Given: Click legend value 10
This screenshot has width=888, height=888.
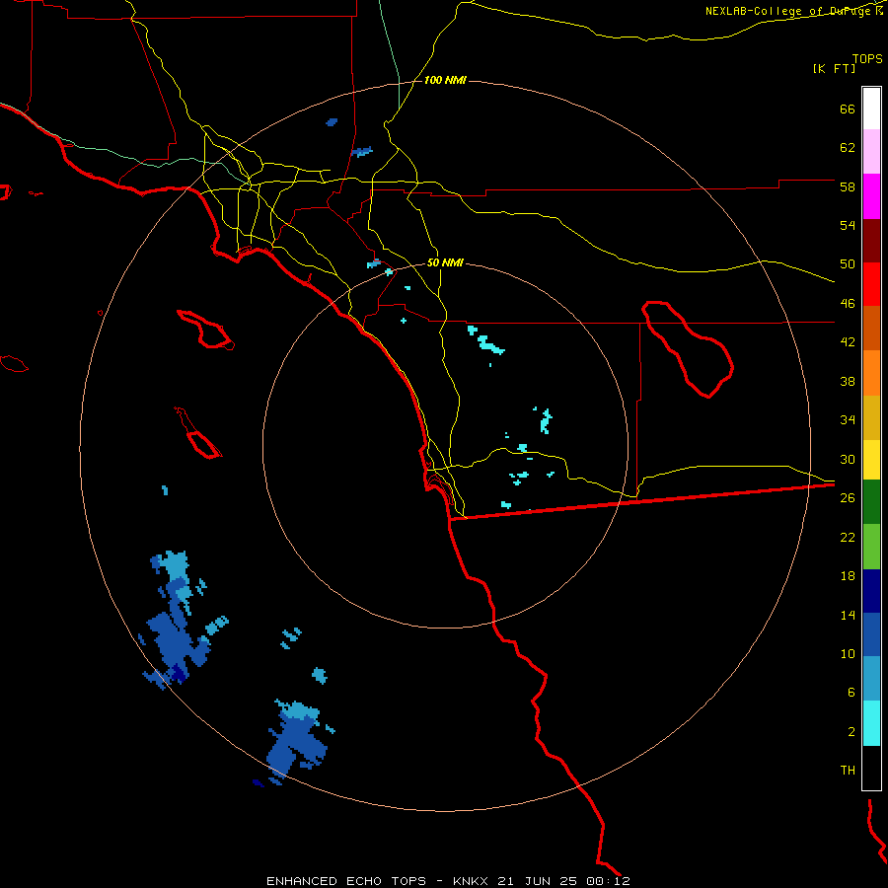Looking at the screenshot, I should click(848, 653).
